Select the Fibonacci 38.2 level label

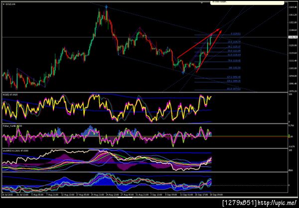tap(234, 46)
